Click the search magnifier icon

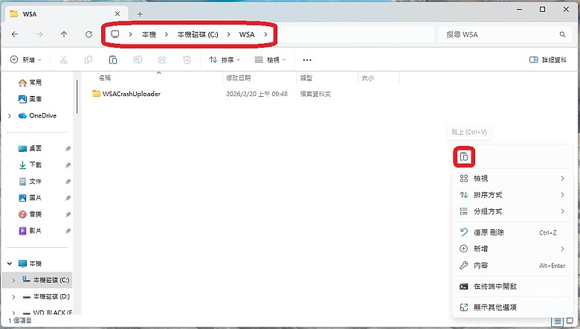pyautogui.click(x=562, y=34)
